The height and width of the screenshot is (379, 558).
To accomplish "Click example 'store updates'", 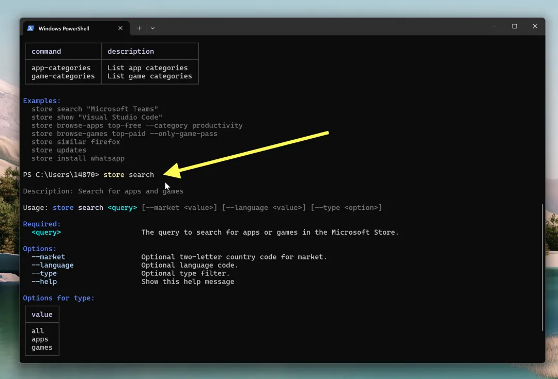I will (59, 150).
